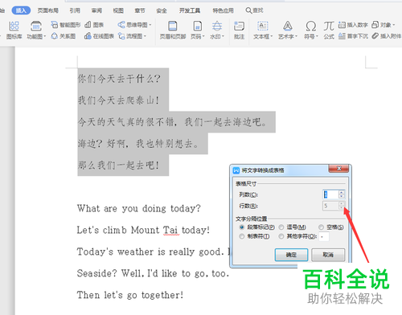Switch to the 章节 Chapter tab
This screenshot has height=315, width=402.
[140, 10]
